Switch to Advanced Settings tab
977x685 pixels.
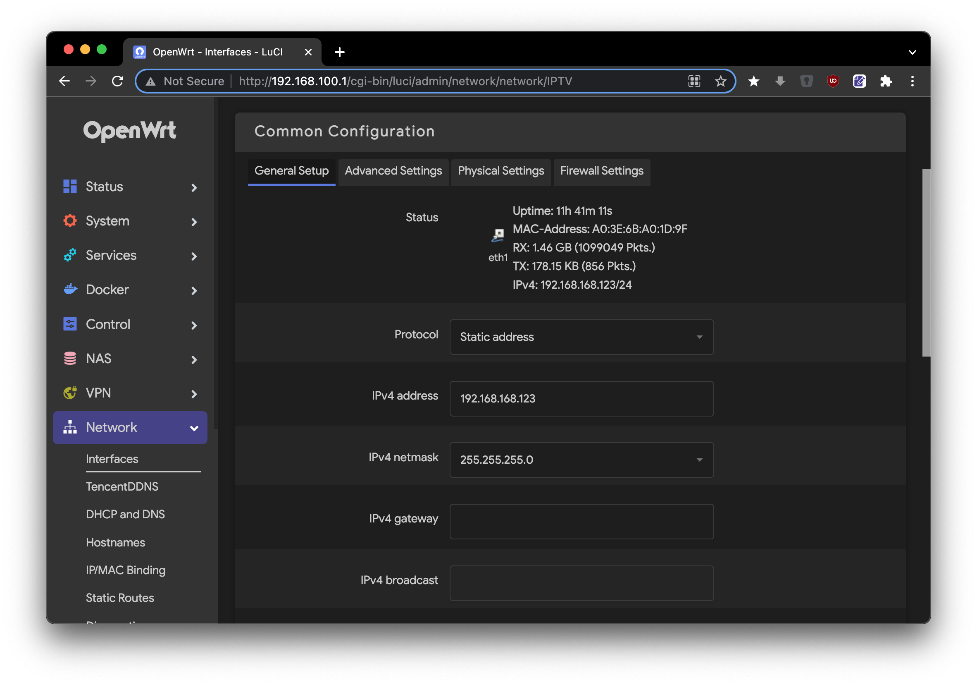pyautogui.click(x=393, y=171)
